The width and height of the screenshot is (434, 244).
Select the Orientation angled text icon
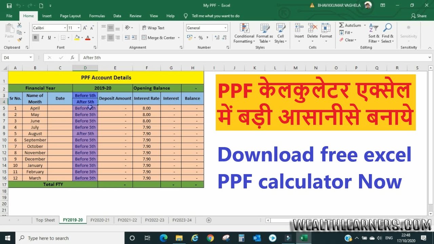pos(127,28)
